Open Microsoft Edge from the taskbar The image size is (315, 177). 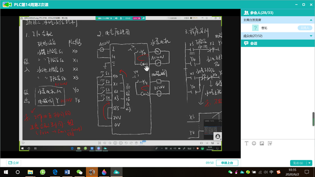[x=55, y=172]
